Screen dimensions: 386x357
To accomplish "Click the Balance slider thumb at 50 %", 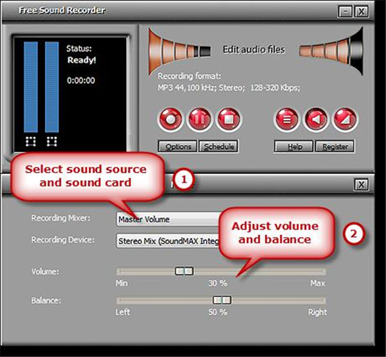I will pyautogui.click(x=222, y=300).
